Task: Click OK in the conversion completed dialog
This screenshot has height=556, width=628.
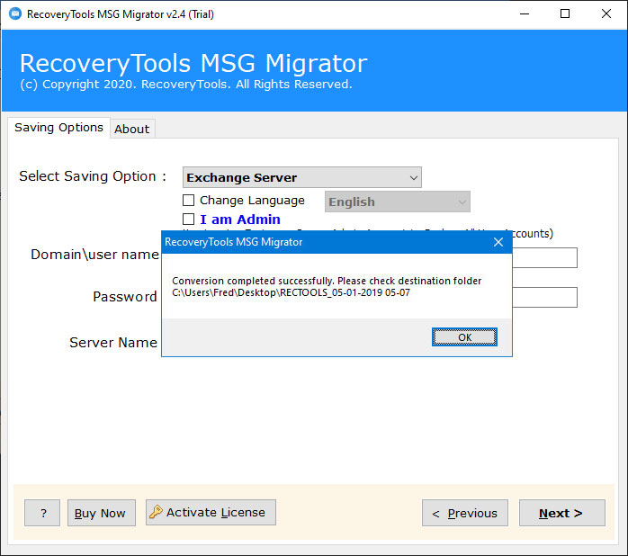Action: pyautogui.click(x=464, y=336)
